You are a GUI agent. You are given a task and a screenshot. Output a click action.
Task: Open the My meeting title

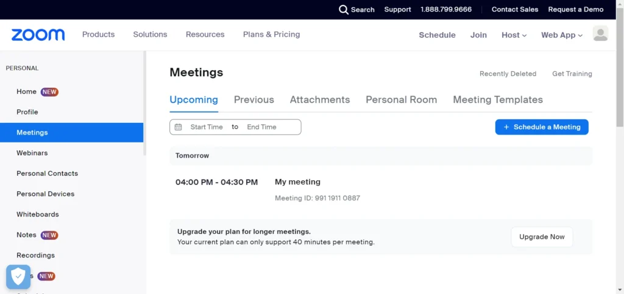point(297,182)
